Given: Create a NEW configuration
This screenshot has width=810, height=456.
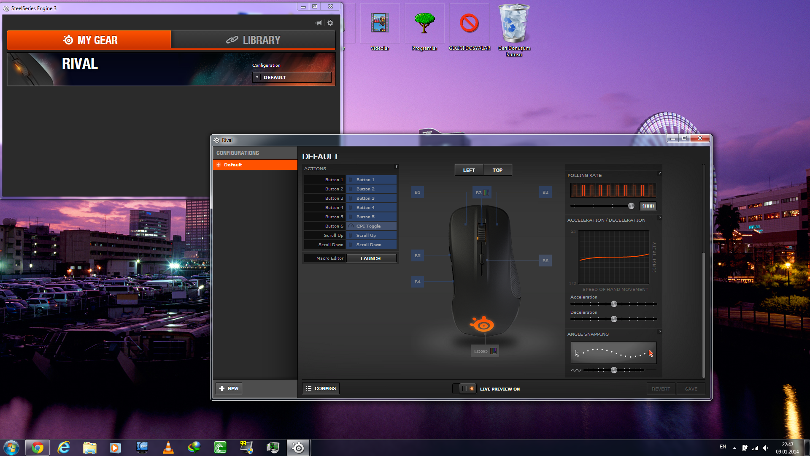Looking at the screenshot, I should pos(229,388).
